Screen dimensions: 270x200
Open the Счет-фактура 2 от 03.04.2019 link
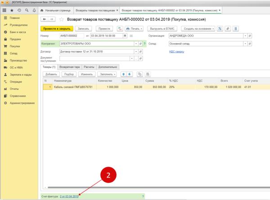(69, 196)
